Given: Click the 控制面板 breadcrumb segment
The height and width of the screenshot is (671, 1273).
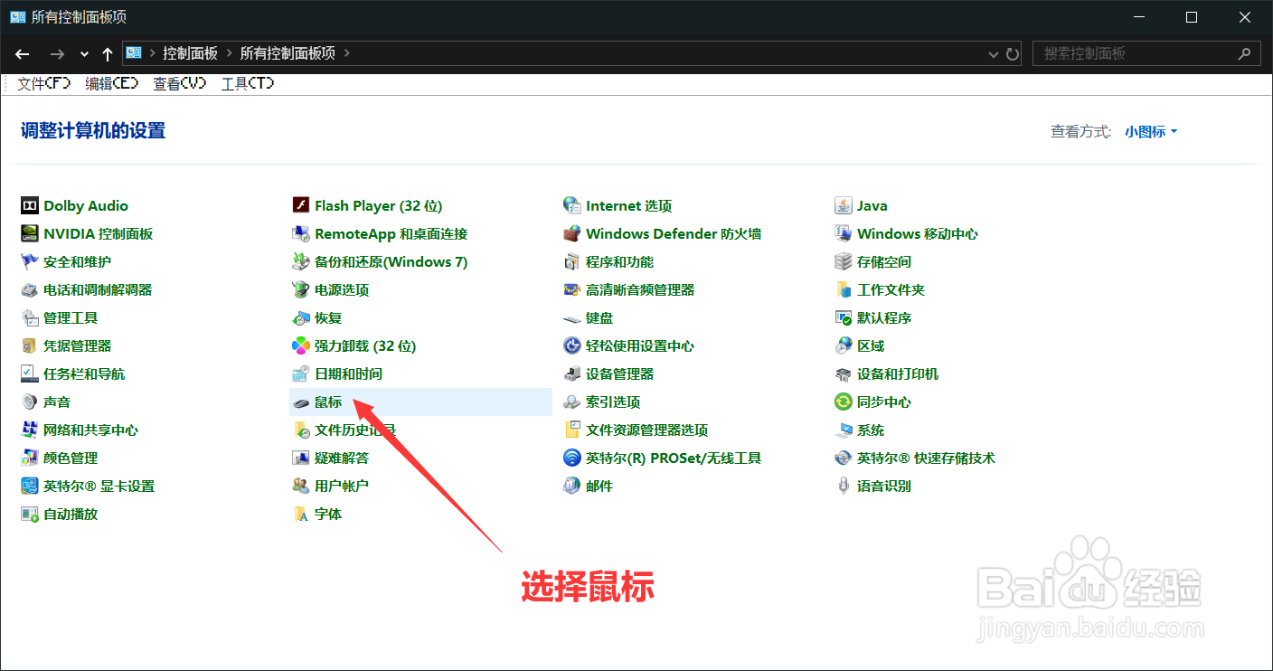Looking at the screenshot, I should point(190,53).
